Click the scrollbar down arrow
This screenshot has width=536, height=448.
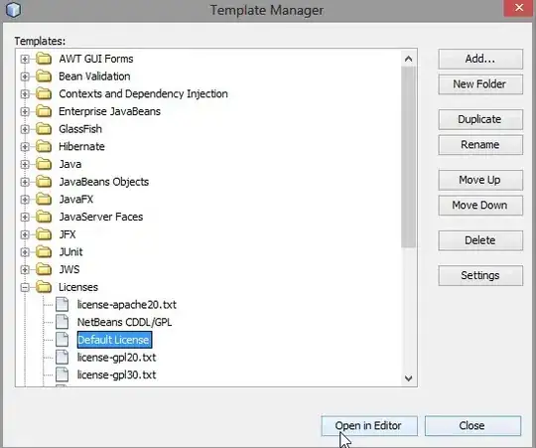click(408, 378)
